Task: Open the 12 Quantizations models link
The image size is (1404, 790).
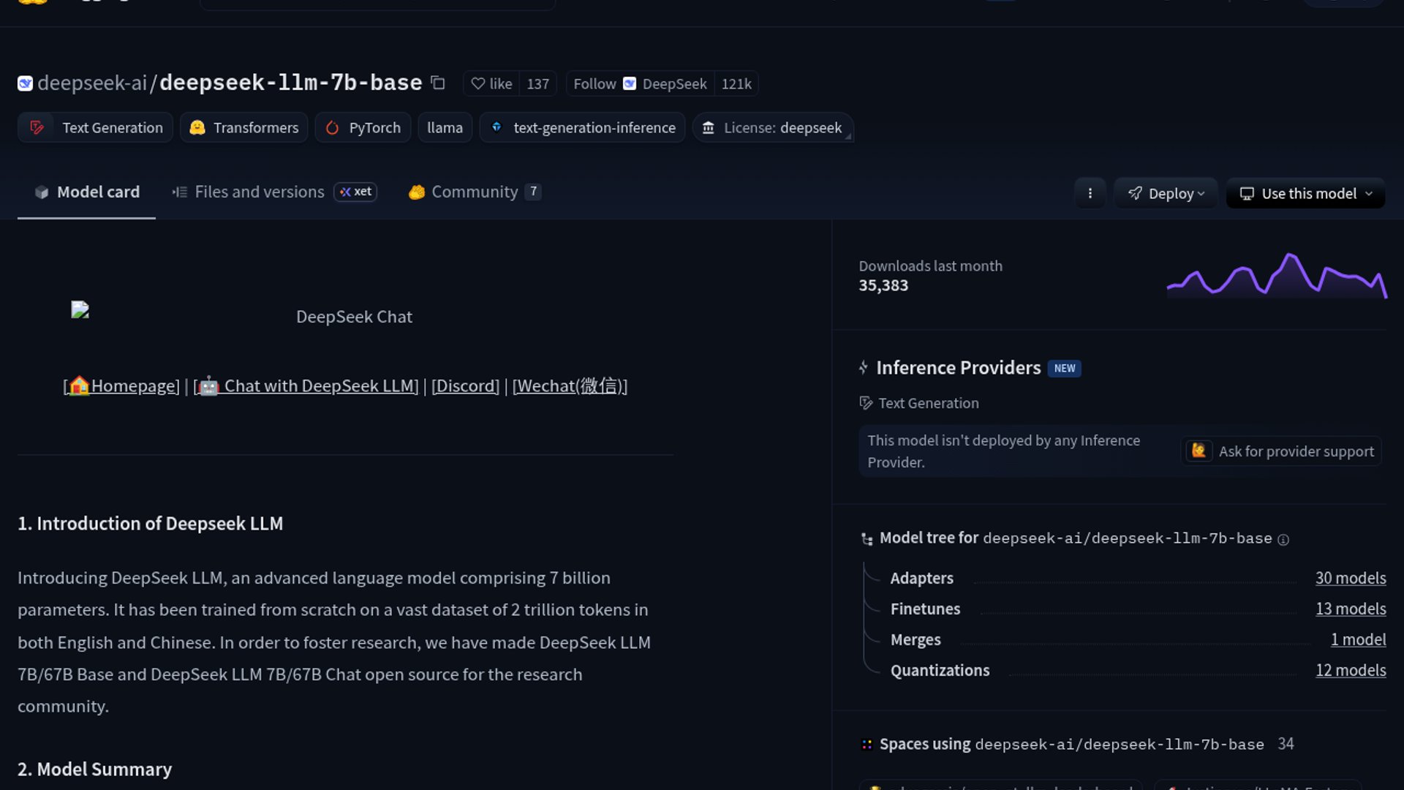Action: coord(1350,670)
